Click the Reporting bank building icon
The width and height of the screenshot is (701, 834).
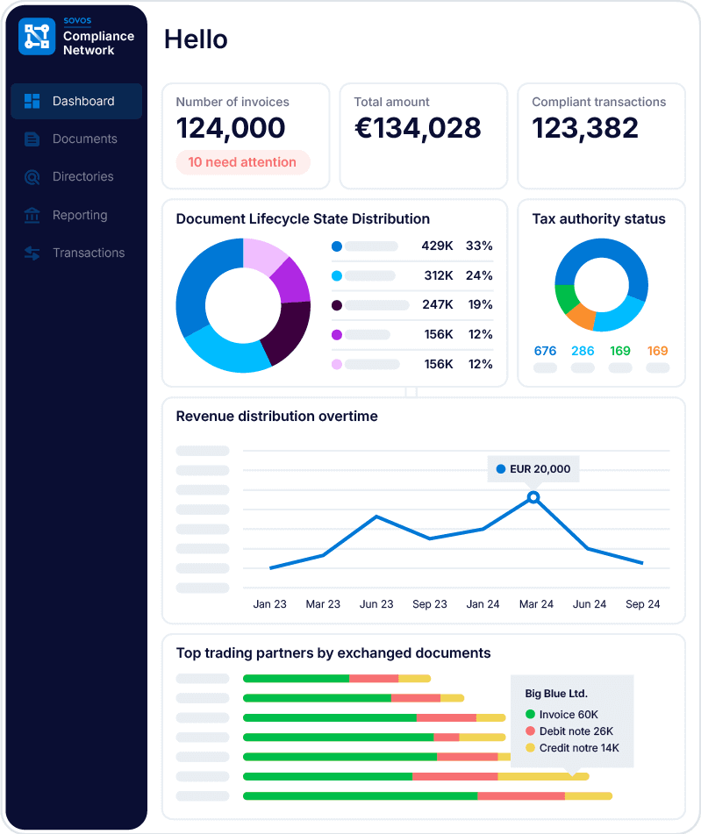coord(32,216)
